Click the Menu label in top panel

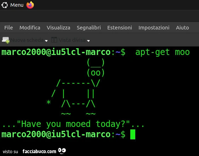point(17,5)
